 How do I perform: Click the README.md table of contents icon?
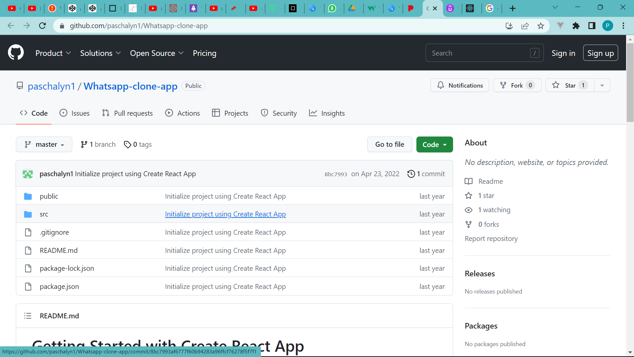click(x=28, y=316)
